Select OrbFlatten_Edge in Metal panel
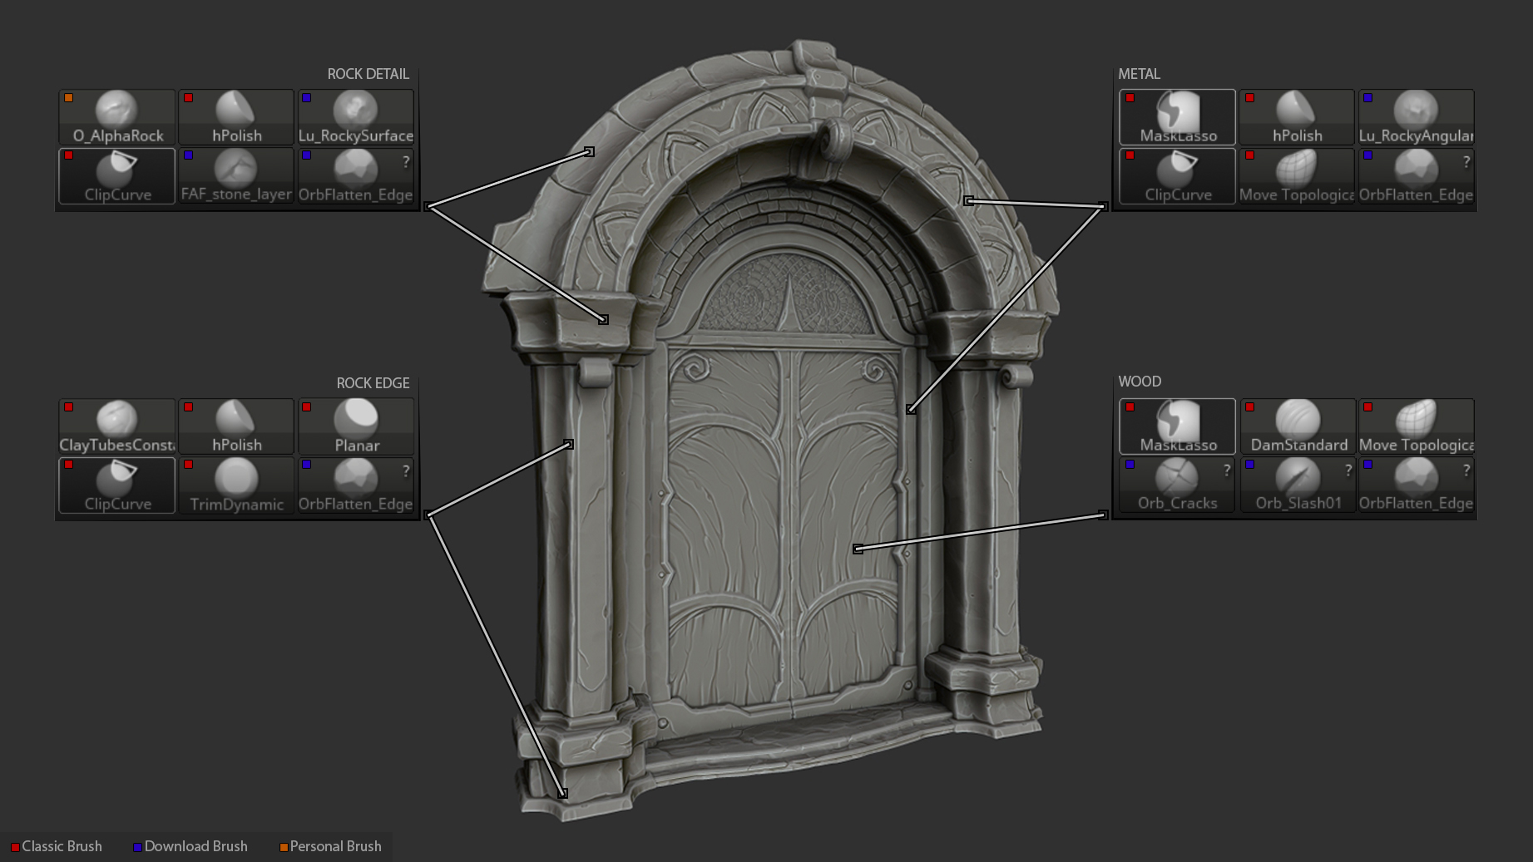This screenshot has height=862, width=1533. [1417, 176]
